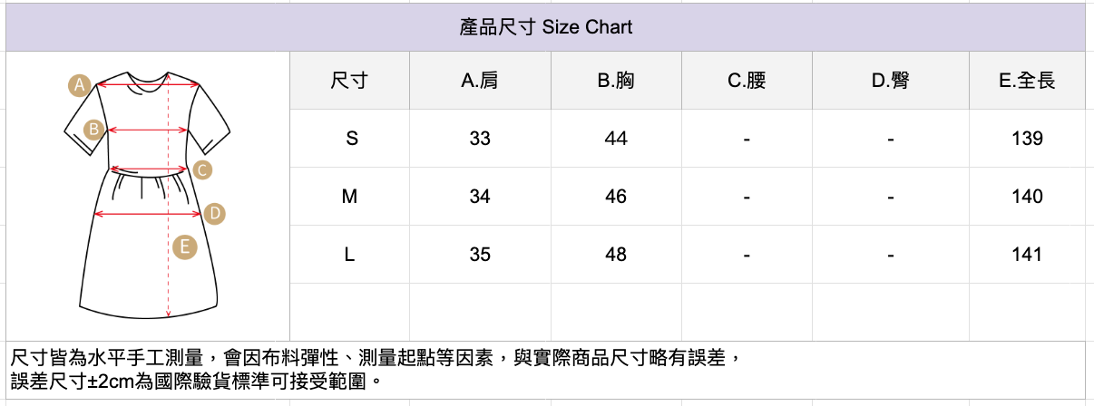The image size is (1094, 406).
Task: Click the D.臀 header cell
Action: pyautogui.click(x=890, y=81)
